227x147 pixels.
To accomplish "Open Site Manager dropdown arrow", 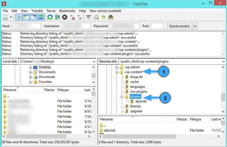I will (x=11, y=17).
